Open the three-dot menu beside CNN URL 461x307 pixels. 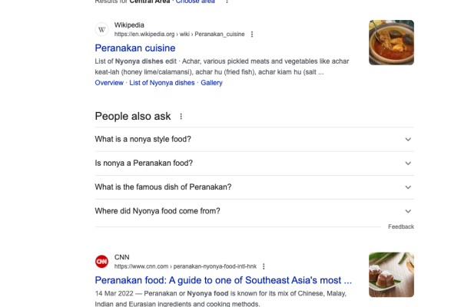[x=264, y=266]
